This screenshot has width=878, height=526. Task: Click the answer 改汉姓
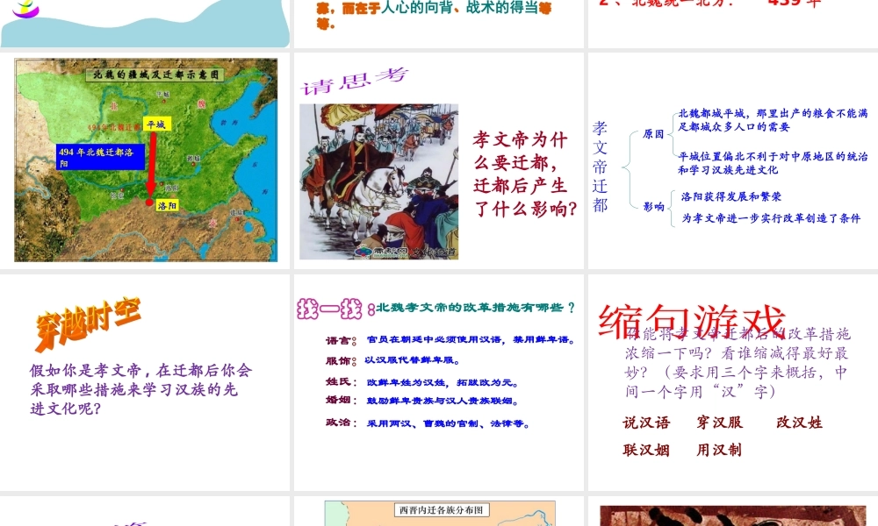coord(800,423)
